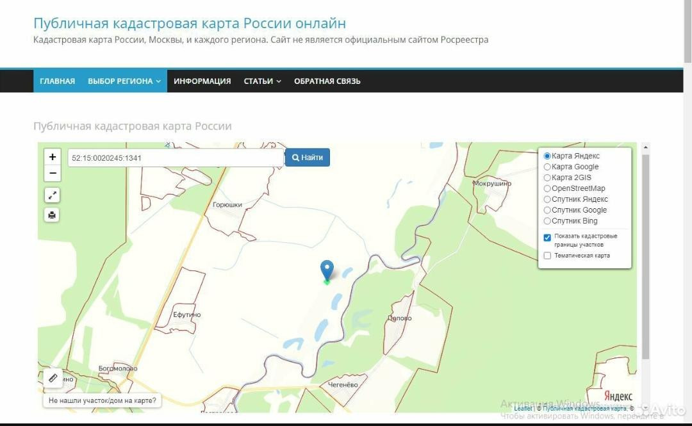Go to Обратная связь page
Image resolution: width=692 pixels, height=426 pixels.
tap(327, 81)
